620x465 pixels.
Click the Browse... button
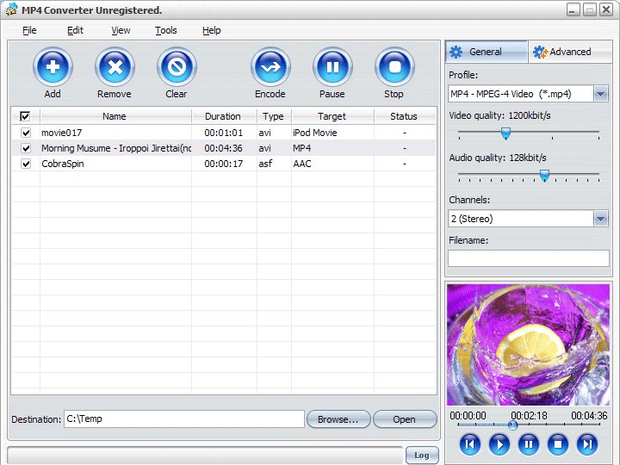tap(338, 419)
